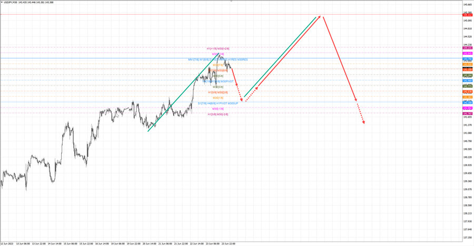Select the magenta 143.945 price tag
The image size is (474, 246).
click(x=468, y=54)
